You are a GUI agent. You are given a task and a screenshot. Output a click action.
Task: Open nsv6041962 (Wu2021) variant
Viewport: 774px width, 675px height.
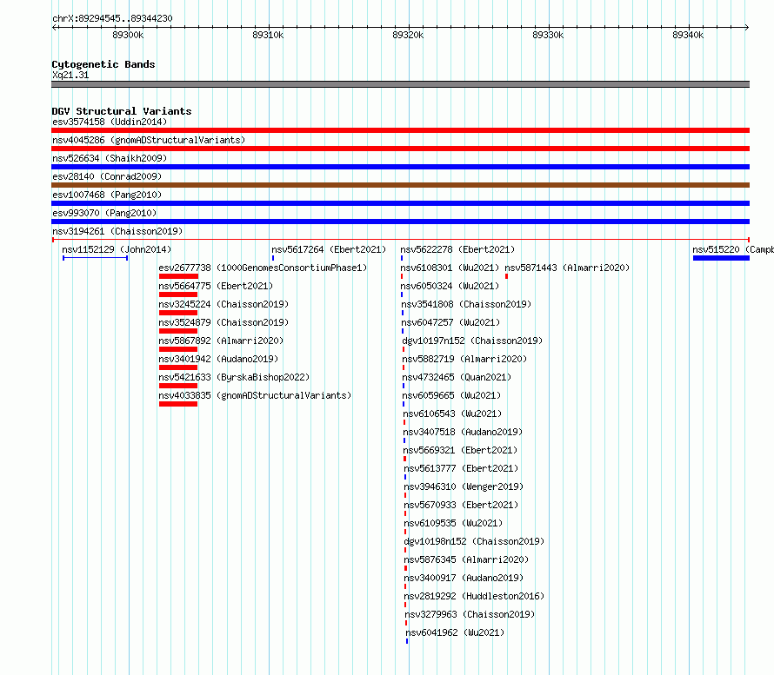pos(455,632)
